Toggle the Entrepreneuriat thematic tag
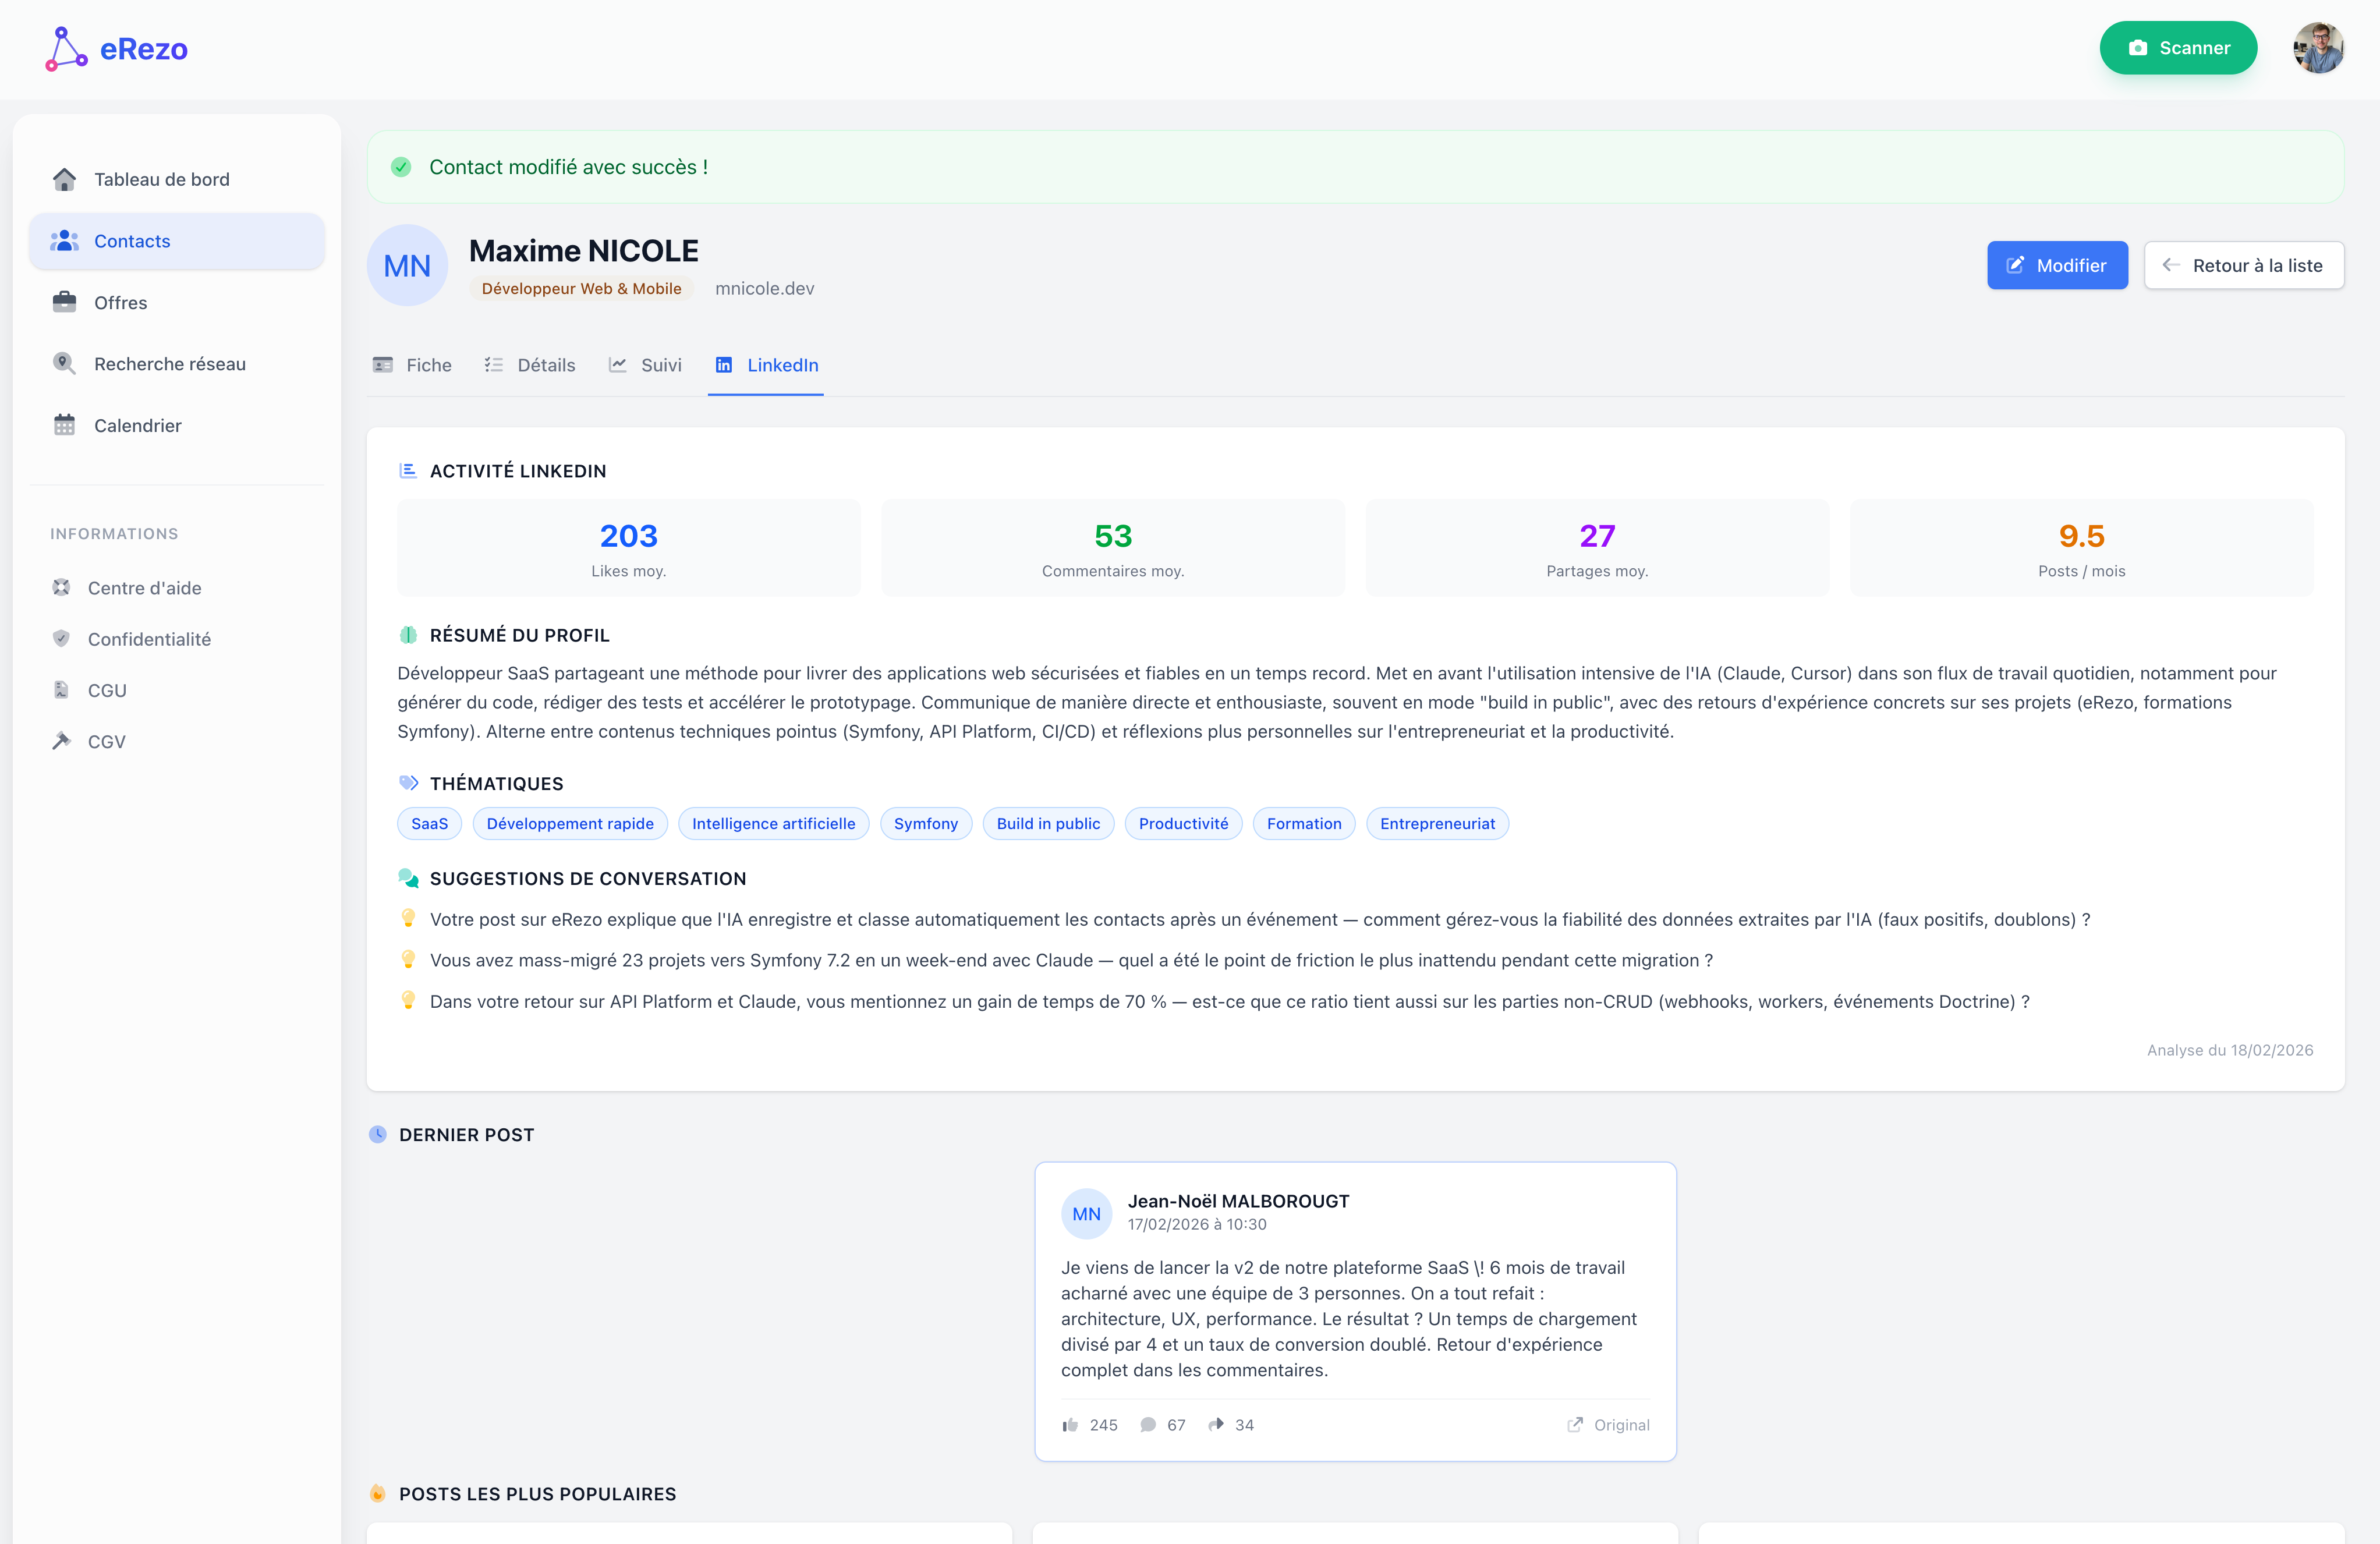This screenshot has height=1544, width=2380. click(1437, 823)
